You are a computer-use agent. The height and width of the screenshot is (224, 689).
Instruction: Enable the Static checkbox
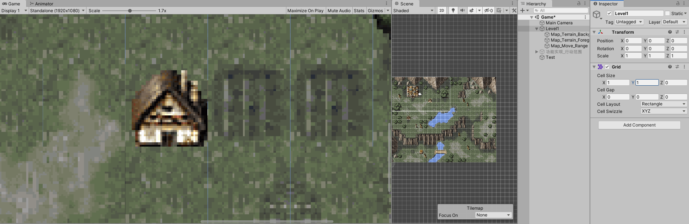coord(667,13)
